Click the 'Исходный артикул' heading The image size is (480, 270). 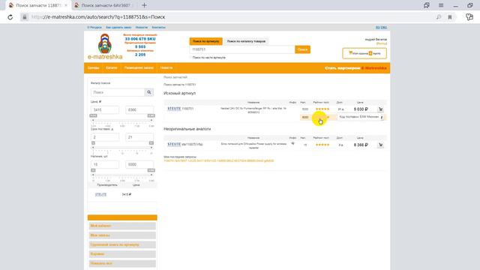pyautogui.click(x=180, y=93)
